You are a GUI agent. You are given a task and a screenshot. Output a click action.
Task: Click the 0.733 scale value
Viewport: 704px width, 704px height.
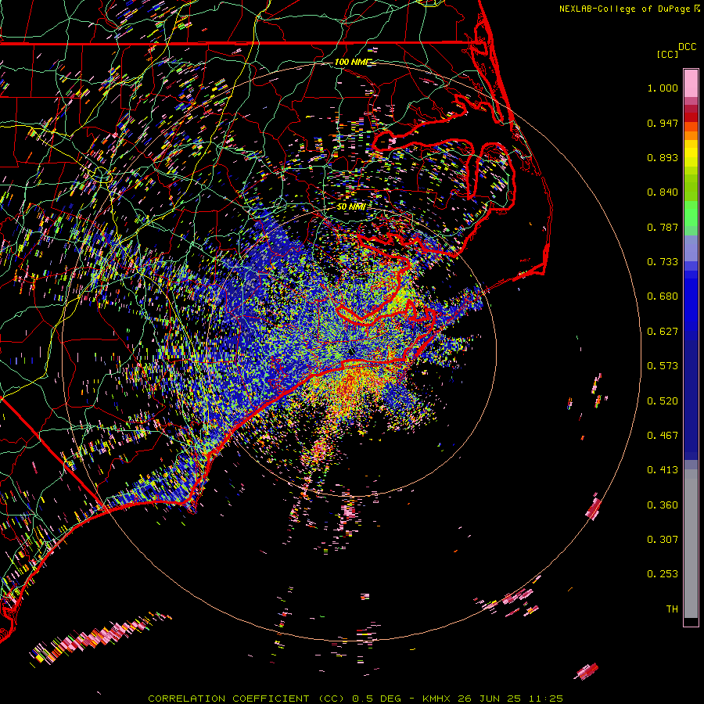point(663,262)
